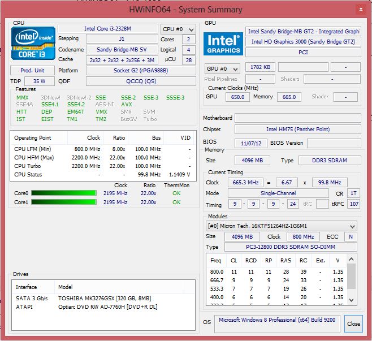Screen dimensions: 372x341
Task: Open the GPU #0 selector dropdown
Action: pyautogui.click(x=222, y=69)
